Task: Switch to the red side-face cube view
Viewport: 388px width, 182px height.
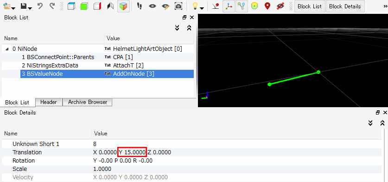Action: coord(97,6)
